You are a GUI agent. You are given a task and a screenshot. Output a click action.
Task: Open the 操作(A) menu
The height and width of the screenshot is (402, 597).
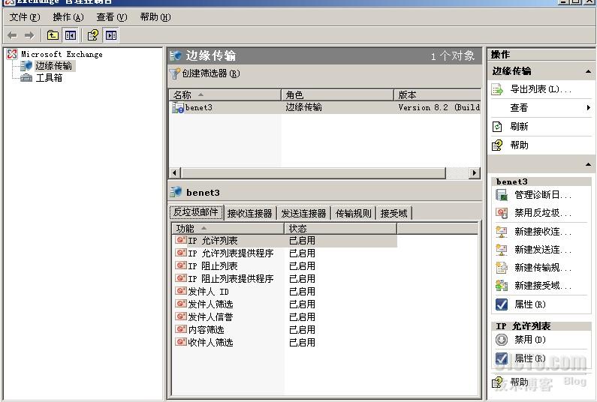coord(68,17)
